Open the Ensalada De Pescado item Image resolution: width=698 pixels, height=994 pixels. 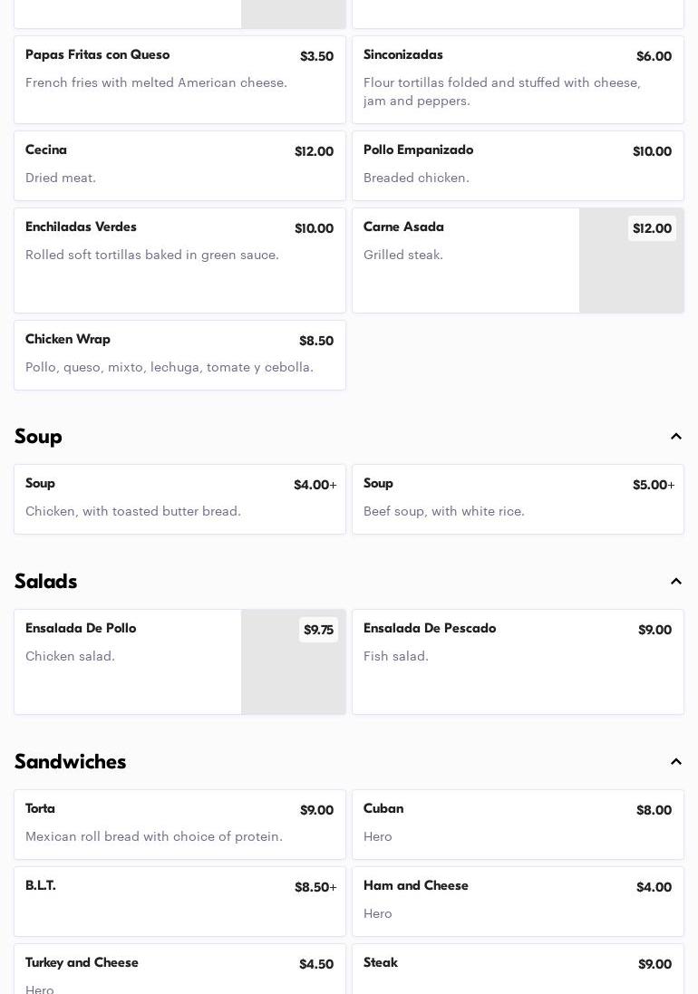coord(518,661)
